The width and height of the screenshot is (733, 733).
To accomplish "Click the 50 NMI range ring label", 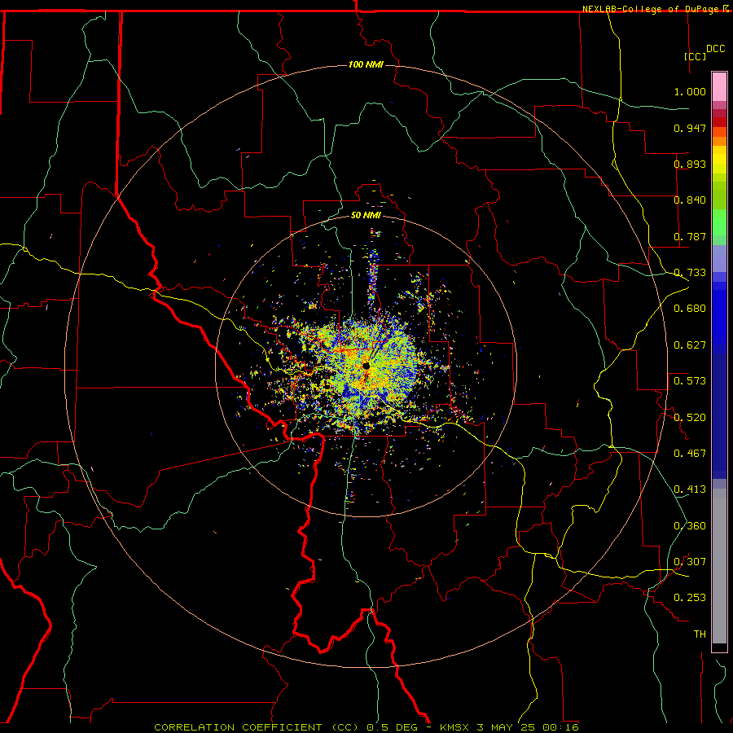I will coord(366,215).
